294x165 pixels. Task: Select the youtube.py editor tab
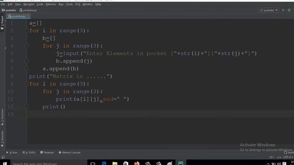click(x=18, y=16)
